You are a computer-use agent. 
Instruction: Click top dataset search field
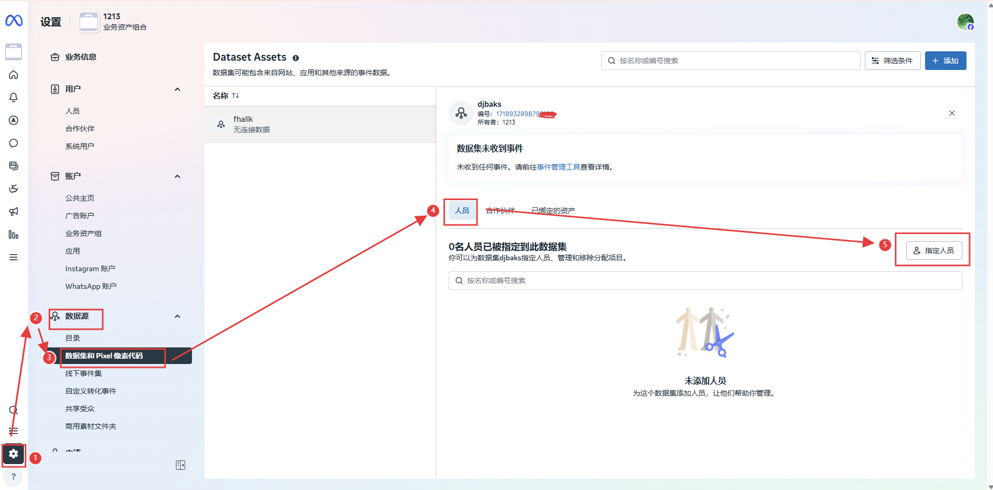(730, 61)
